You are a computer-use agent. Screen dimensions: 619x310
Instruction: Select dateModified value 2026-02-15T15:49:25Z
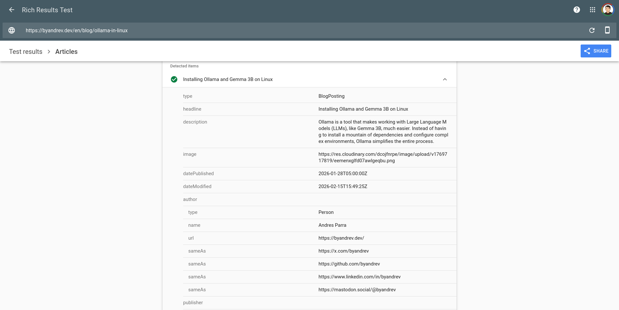343,186
